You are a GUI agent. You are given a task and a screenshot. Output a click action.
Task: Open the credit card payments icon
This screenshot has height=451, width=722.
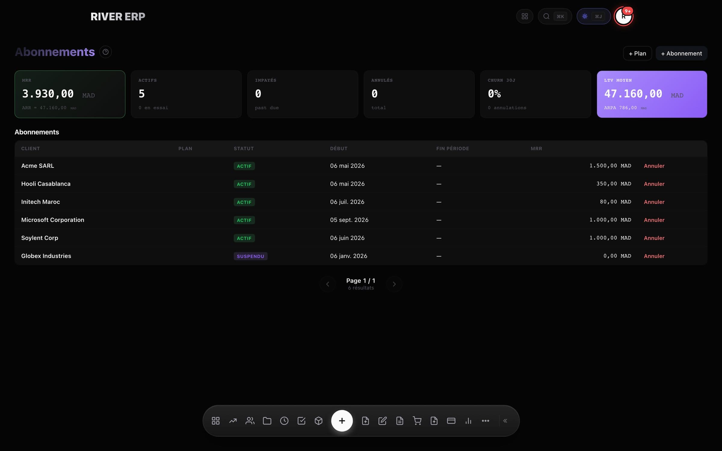pos(451,421)
